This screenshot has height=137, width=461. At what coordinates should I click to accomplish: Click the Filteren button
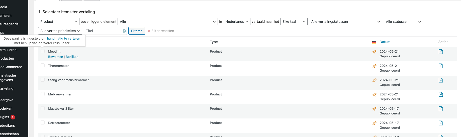[x=137, y=31]
